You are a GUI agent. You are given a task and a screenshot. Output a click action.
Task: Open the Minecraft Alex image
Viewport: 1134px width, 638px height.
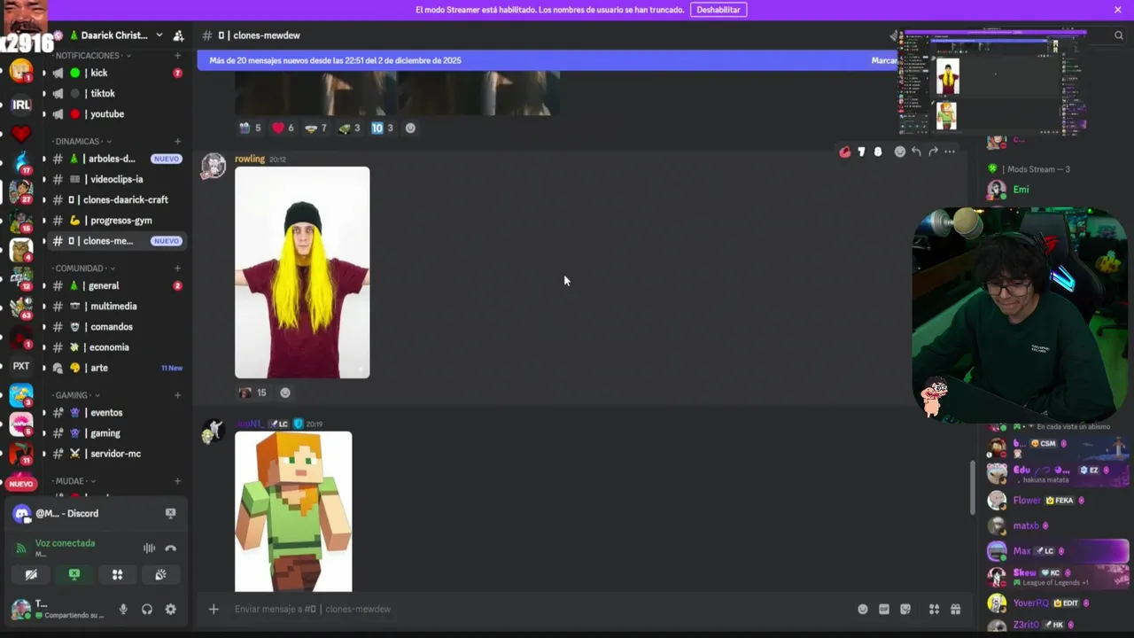coord(293,511)
